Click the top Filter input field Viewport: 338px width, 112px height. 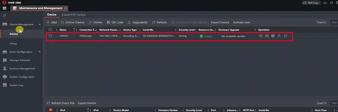(334, 22)
